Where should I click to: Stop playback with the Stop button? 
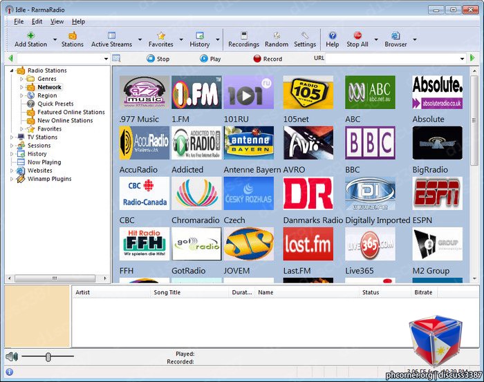point(158,59)
